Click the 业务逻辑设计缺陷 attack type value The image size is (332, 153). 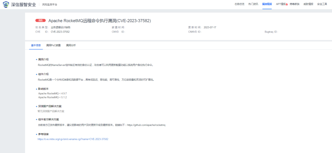coord(61,27)
